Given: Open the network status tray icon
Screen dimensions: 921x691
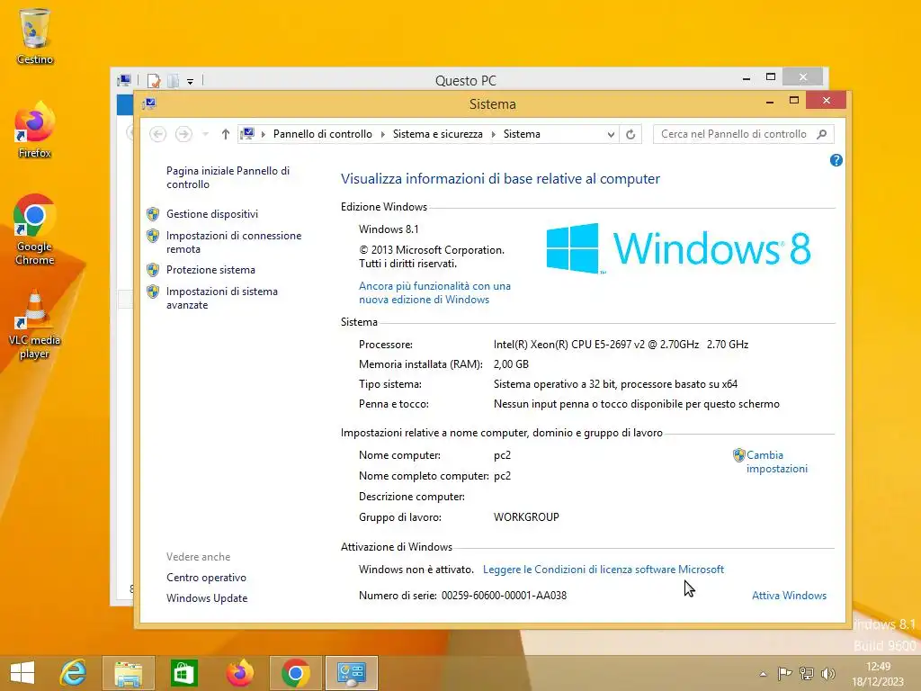Looking at the screenshot, I should click(807, 673).
